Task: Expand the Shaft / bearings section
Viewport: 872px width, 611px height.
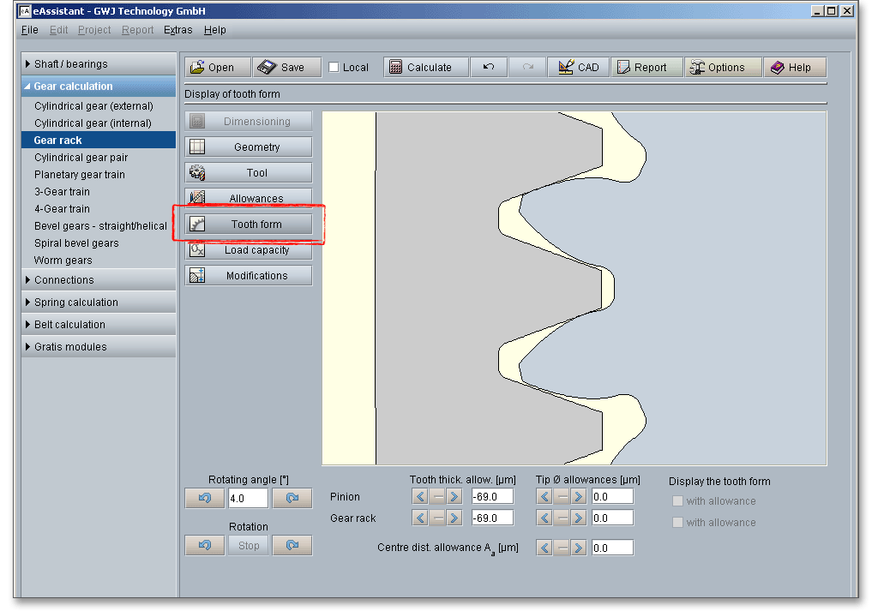Action: 99,64
